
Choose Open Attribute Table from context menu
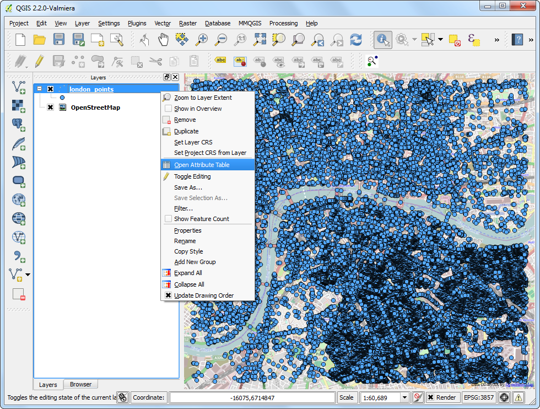pos(202,165)
